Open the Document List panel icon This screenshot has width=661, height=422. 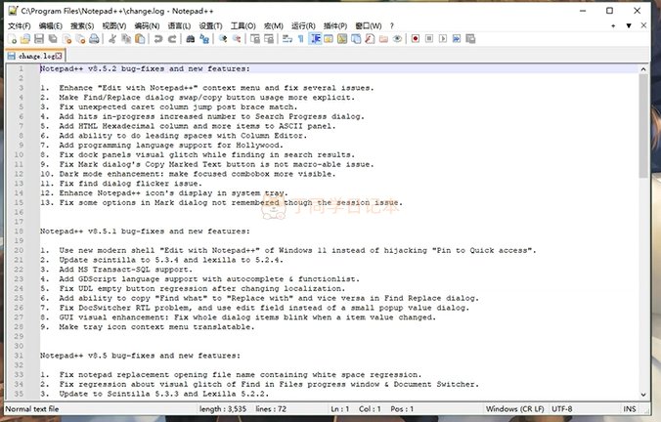(356, 39)
